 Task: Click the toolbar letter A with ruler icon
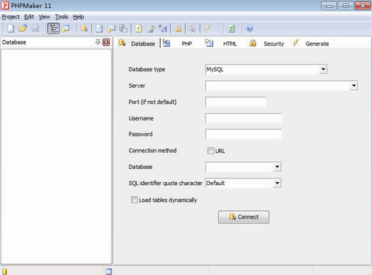[x=163, y=28]
